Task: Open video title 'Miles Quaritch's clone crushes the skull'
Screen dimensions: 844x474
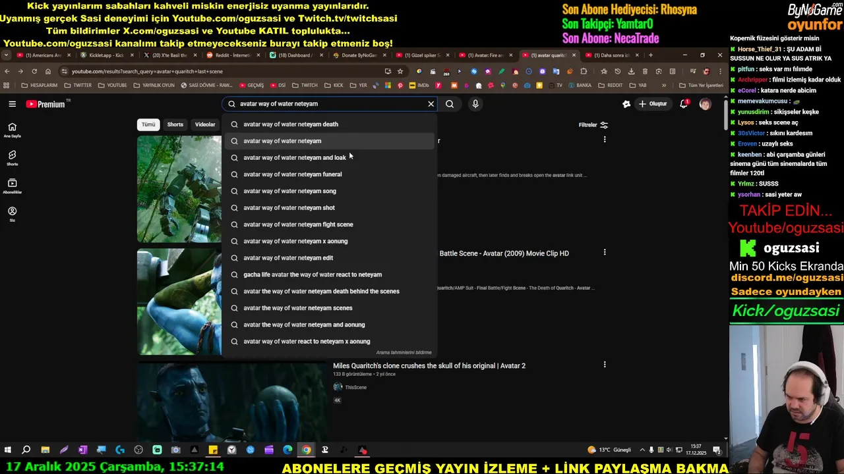Action: point(429,365)
